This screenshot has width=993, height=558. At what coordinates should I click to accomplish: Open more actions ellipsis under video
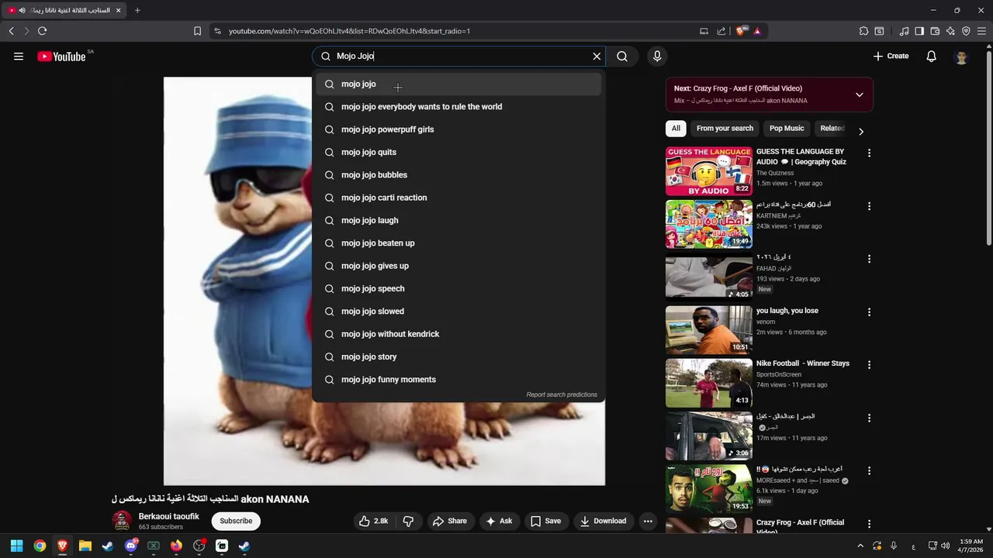tap(648, 521)
